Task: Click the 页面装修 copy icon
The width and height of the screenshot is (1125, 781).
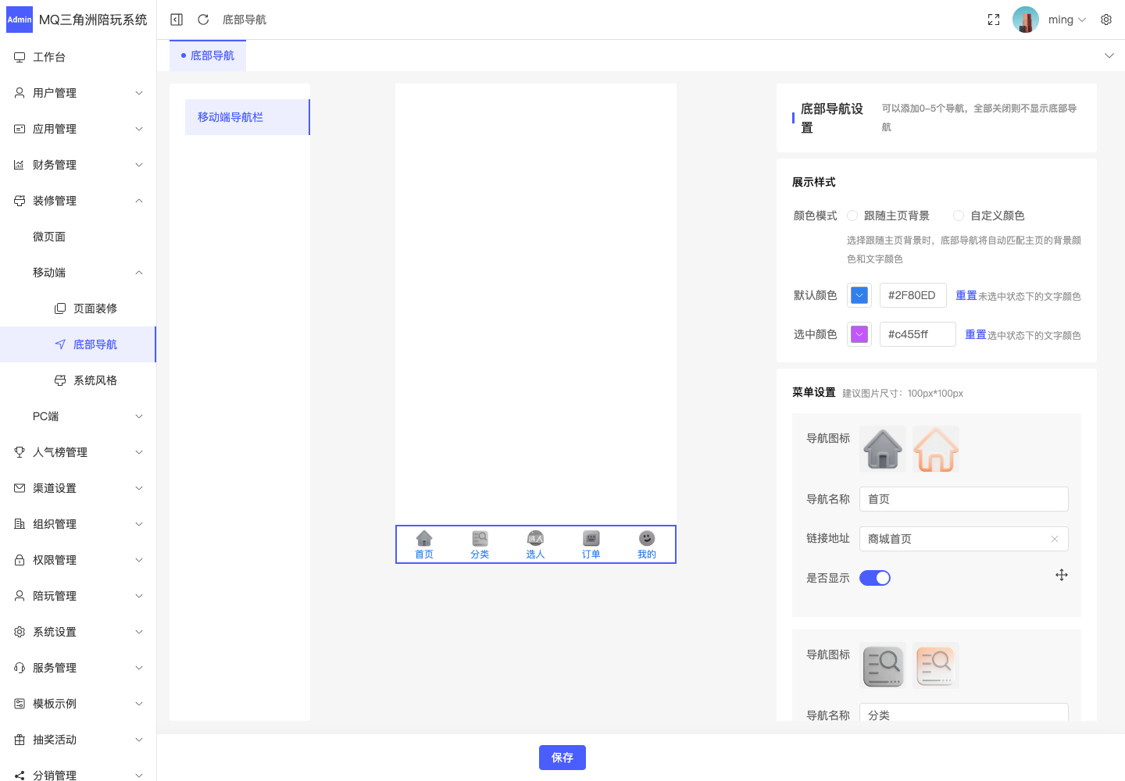Action: pos(60,308)
